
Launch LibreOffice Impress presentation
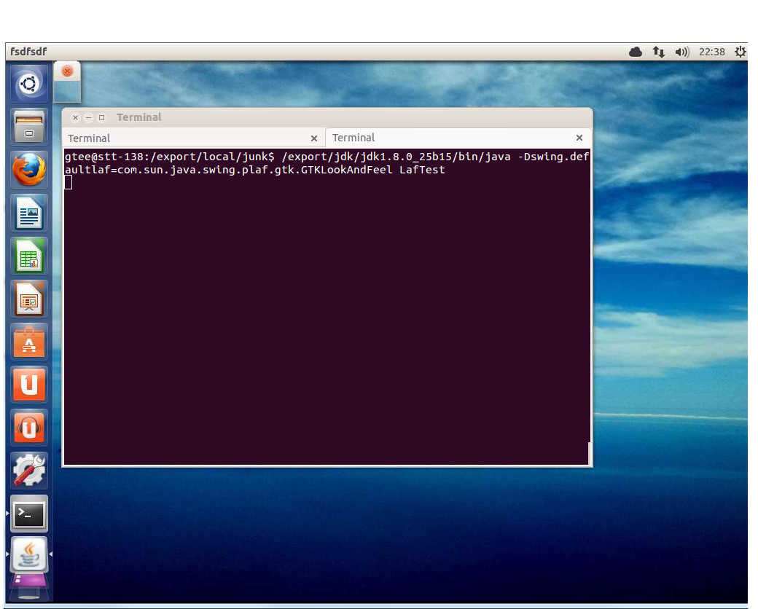[x=29, y=299]
